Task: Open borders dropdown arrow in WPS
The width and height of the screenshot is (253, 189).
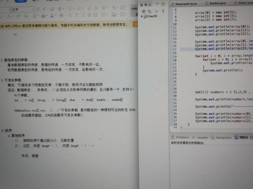Action: pyautogui.click(x=126, y=14)
